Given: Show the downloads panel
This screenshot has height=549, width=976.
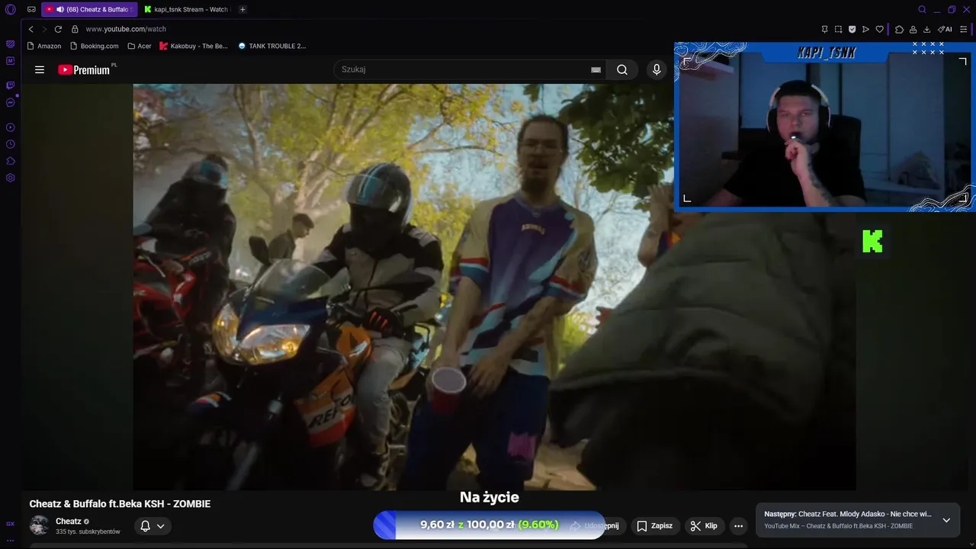Looking at the screenshot, I should (x=926, y=29).
